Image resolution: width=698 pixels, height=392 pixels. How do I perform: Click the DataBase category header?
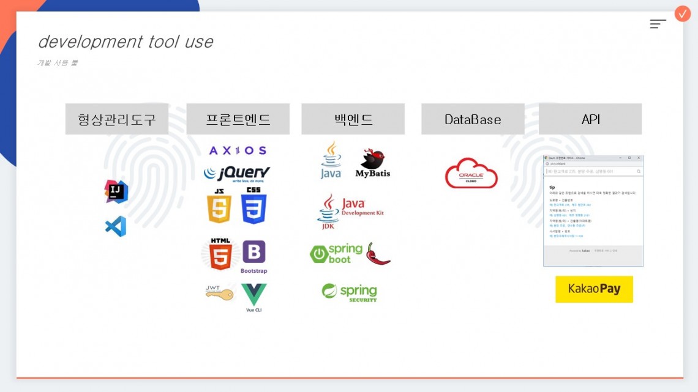[473, 119]
